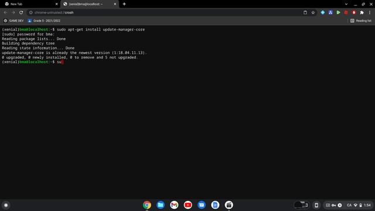The width and height of the screenshot is (375, 211).
Task: Open the Extensions puzzle-piece menu
Action: (362, 12)
